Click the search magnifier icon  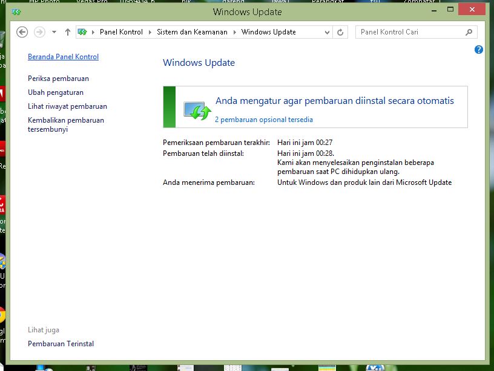pos(469,32)
